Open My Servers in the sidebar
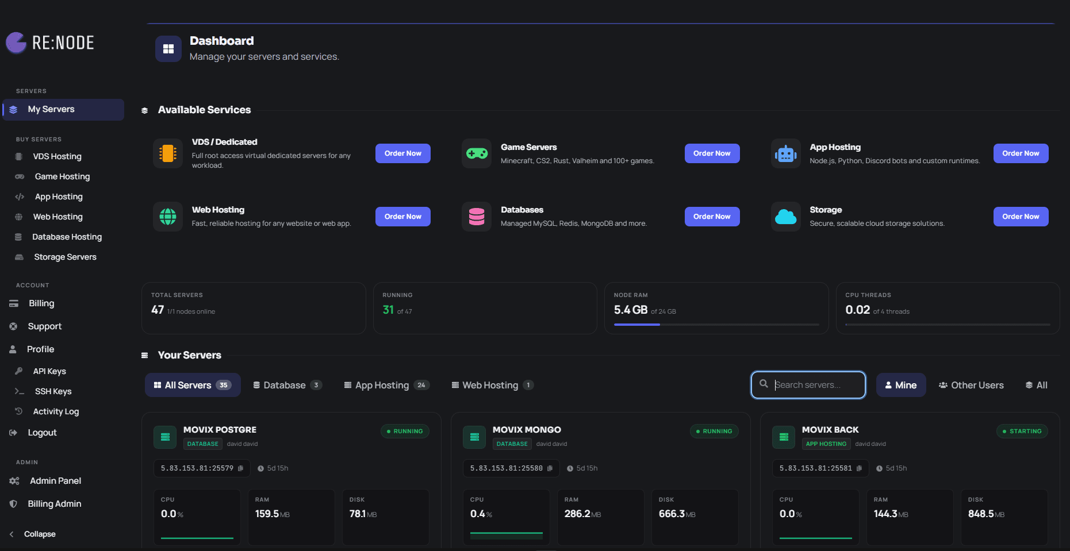Screen dimensions: 1070x551 click(63, 110)
